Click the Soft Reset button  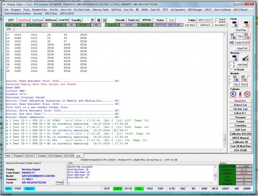(x=38, y=20)
